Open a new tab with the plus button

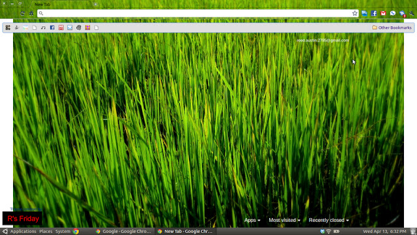96,5
